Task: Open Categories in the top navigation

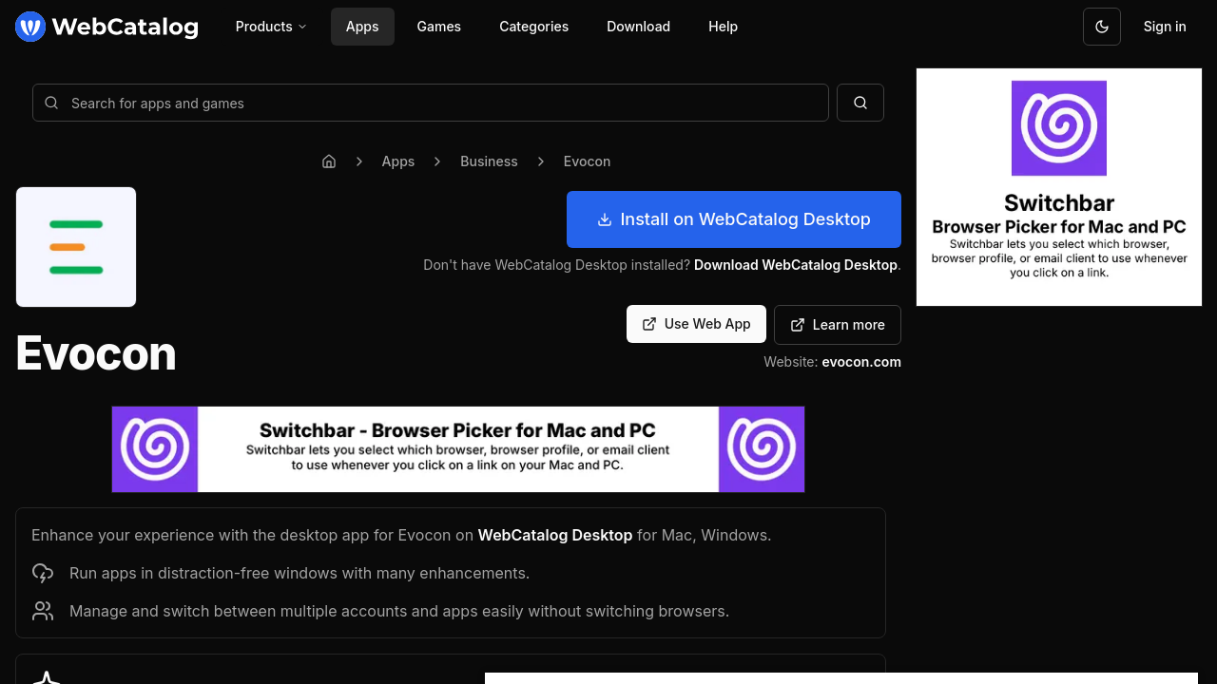Action: point(534,27)
